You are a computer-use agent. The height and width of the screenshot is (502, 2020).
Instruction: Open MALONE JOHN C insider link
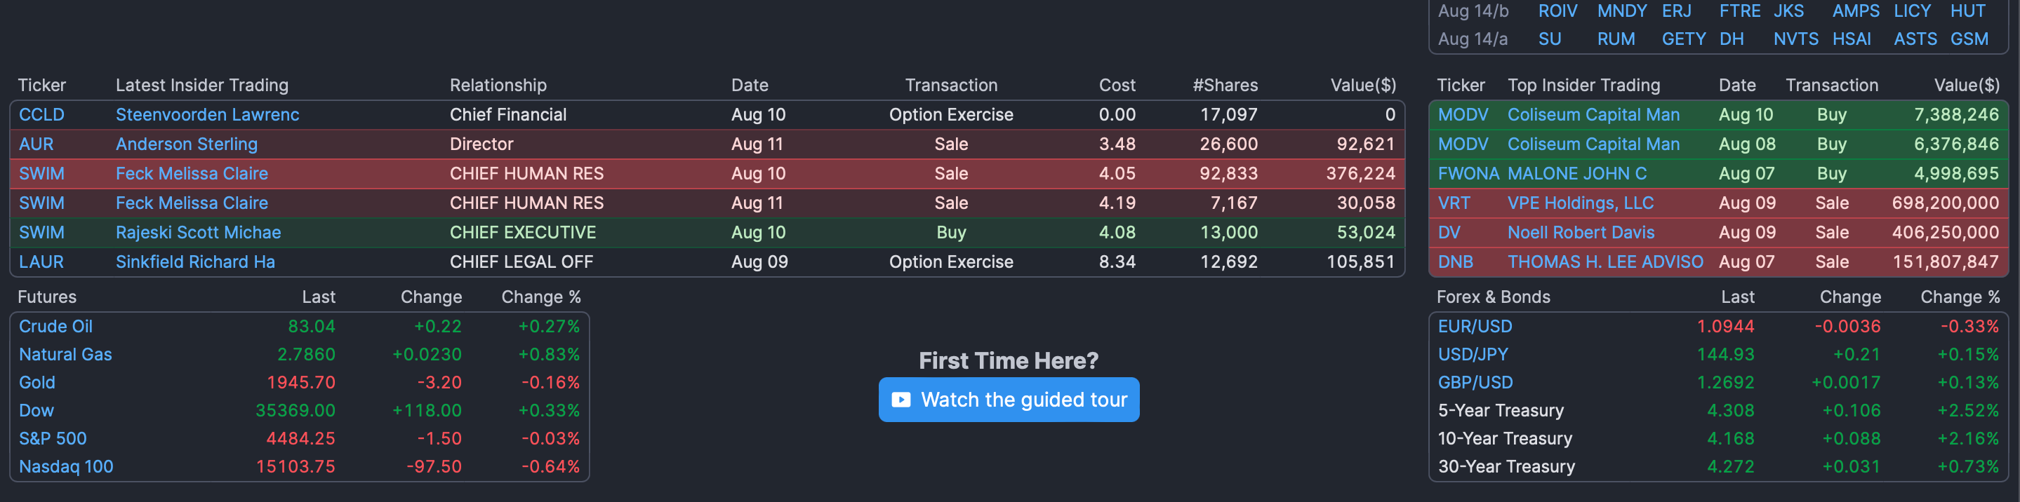(1576, 174)
